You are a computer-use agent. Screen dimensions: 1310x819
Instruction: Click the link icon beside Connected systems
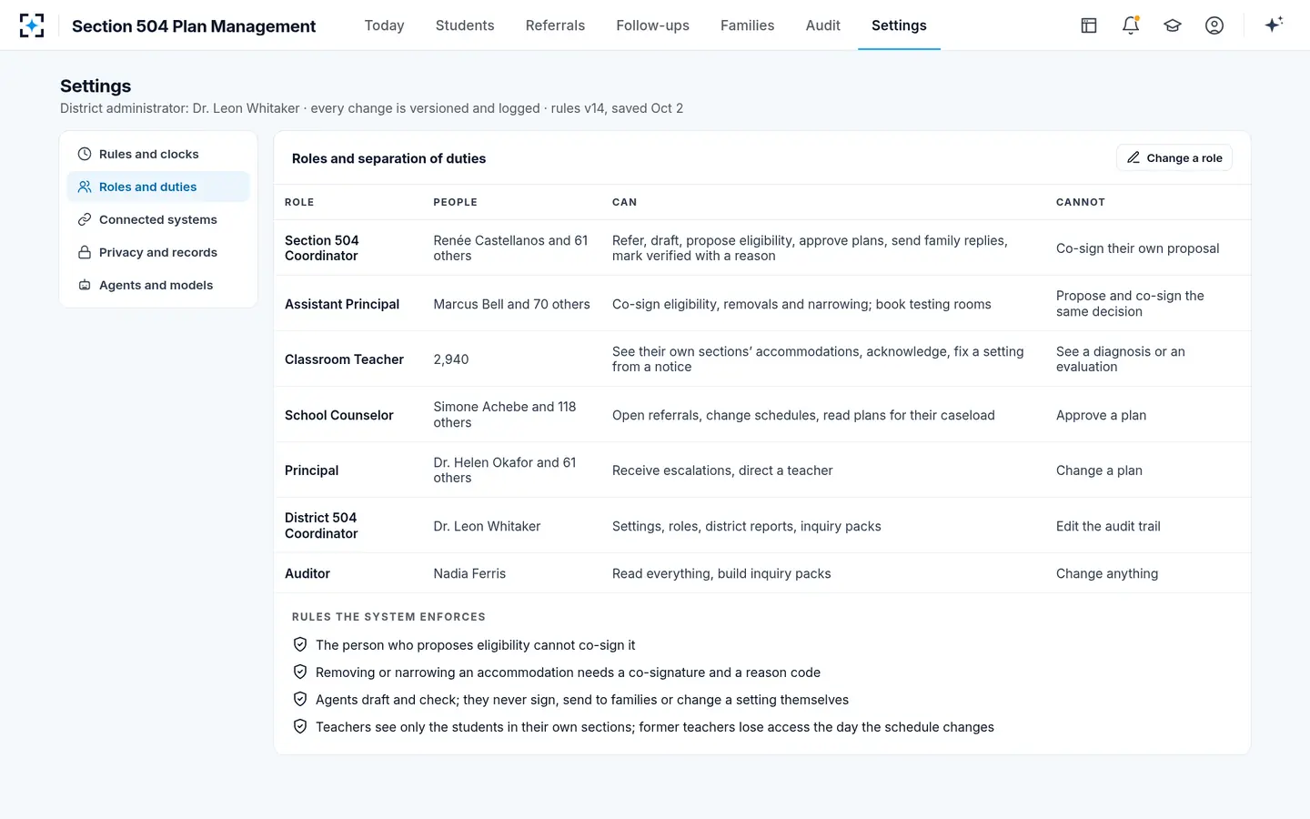tap(85, 219)
